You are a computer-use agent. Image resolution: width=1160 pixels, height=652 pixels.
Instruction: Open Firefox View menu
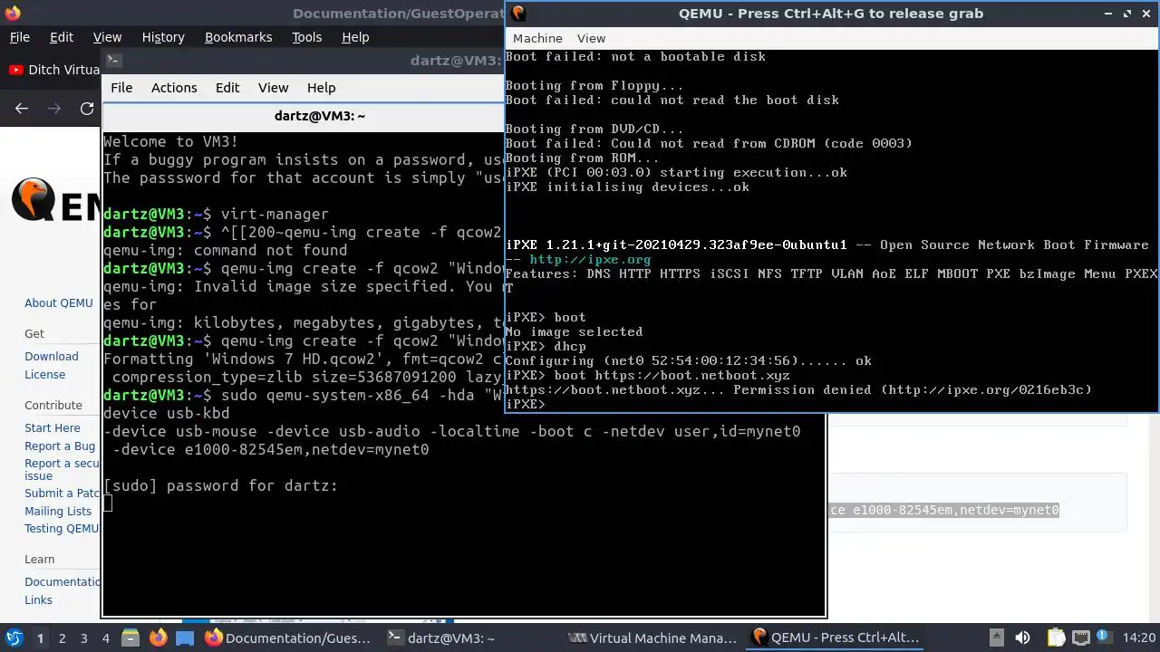click(107, 37)
